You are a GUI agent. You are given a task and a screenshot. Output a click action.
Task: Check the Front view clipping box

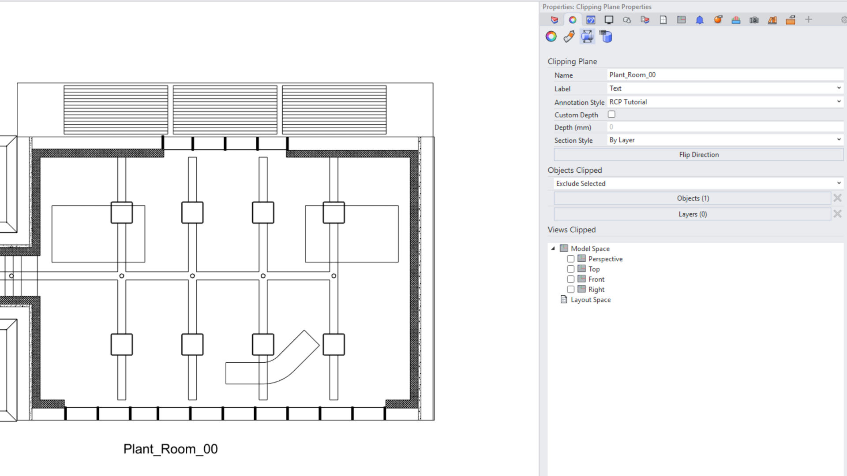coord(570,279)
